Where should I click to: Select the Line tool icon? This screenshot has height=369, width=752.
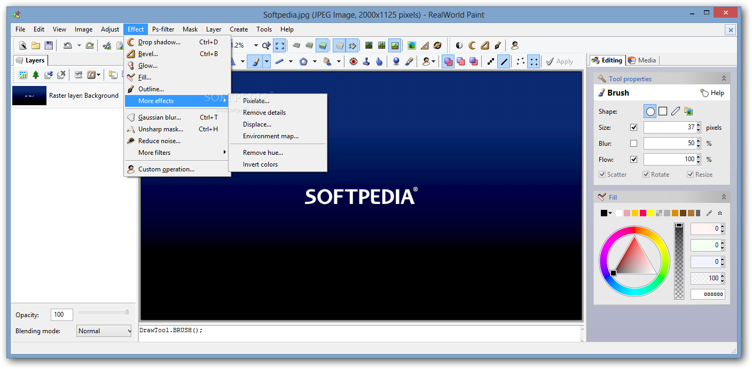click(279, 61)
